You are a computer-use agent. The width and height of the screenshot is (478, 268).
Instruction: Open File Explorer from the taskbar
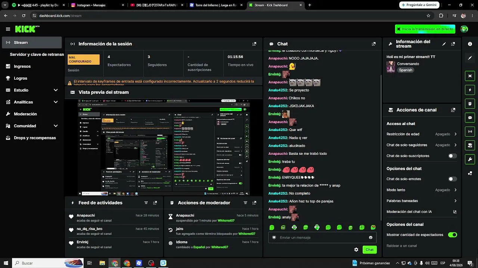click(x=102, y=263)
